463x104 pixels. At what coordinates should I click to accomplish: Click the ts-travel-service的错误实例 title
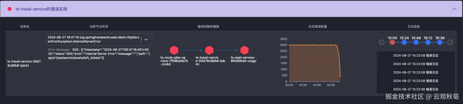click(x=42, y=9)
